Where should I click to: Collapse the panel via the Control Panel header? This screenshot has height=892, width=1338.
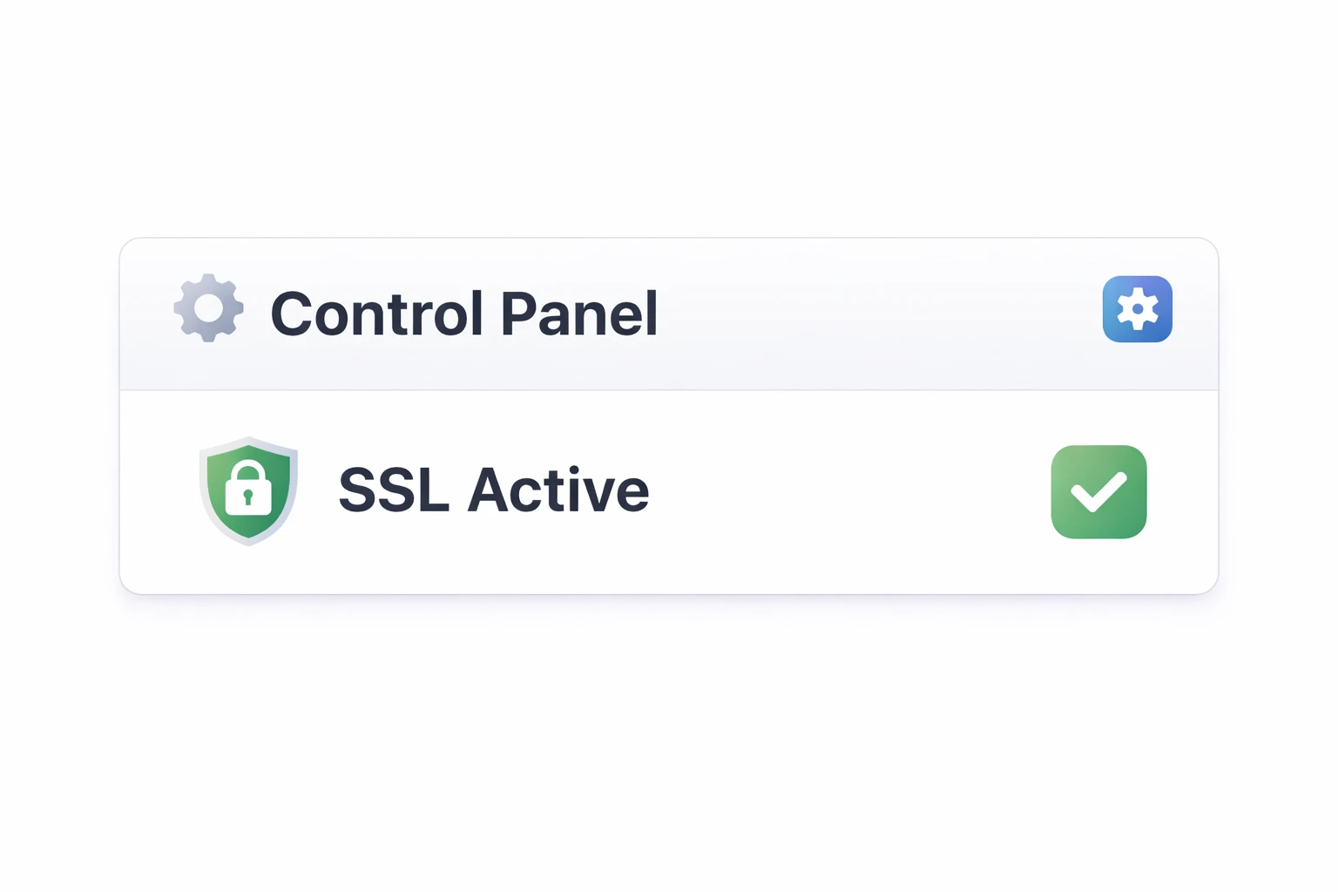(x=871, y=314)
